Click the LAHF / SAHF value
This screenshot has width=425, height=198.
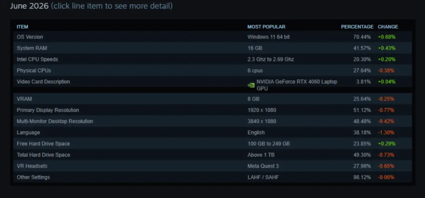pos(263,177)
